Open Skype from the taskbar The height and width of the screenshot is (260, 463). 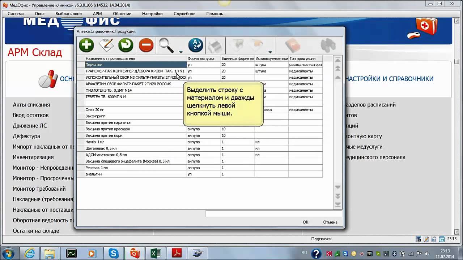pos(114,253)
